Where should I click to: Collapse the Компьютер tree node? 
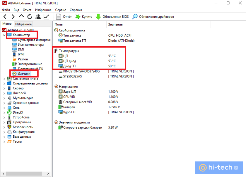[x=4, y=35]
